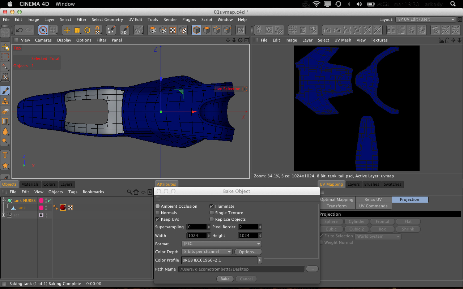Collapse the tank NURBS tree node
This screenshot has width=463, height=289.
click(4, 200)
